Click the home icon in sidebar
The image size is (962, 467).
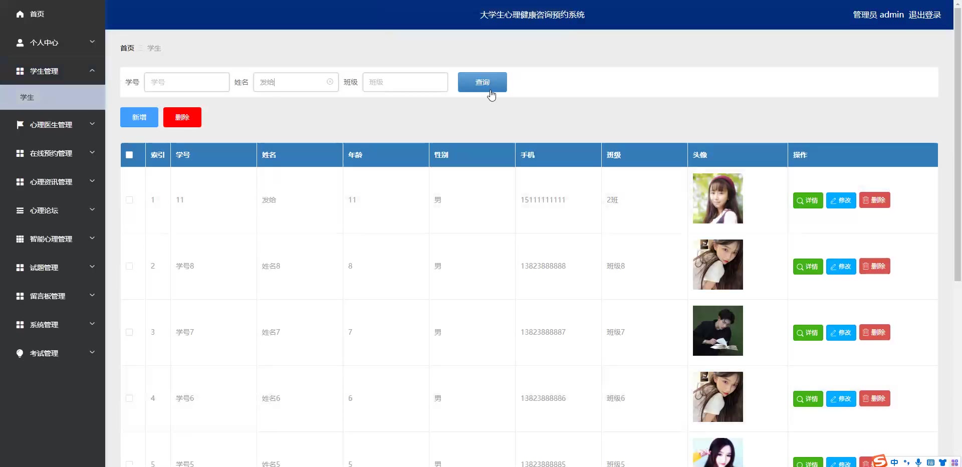coord(20,14)
